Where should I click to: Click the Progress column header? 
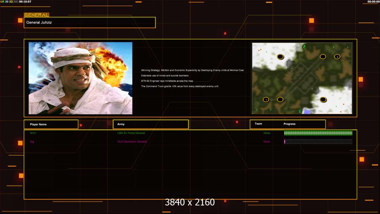(289, 124)
